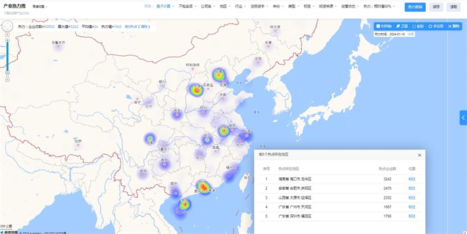Open the 类型 filter dropdown
The width and height of the screenshot is (467, 234).
[293, 6]
